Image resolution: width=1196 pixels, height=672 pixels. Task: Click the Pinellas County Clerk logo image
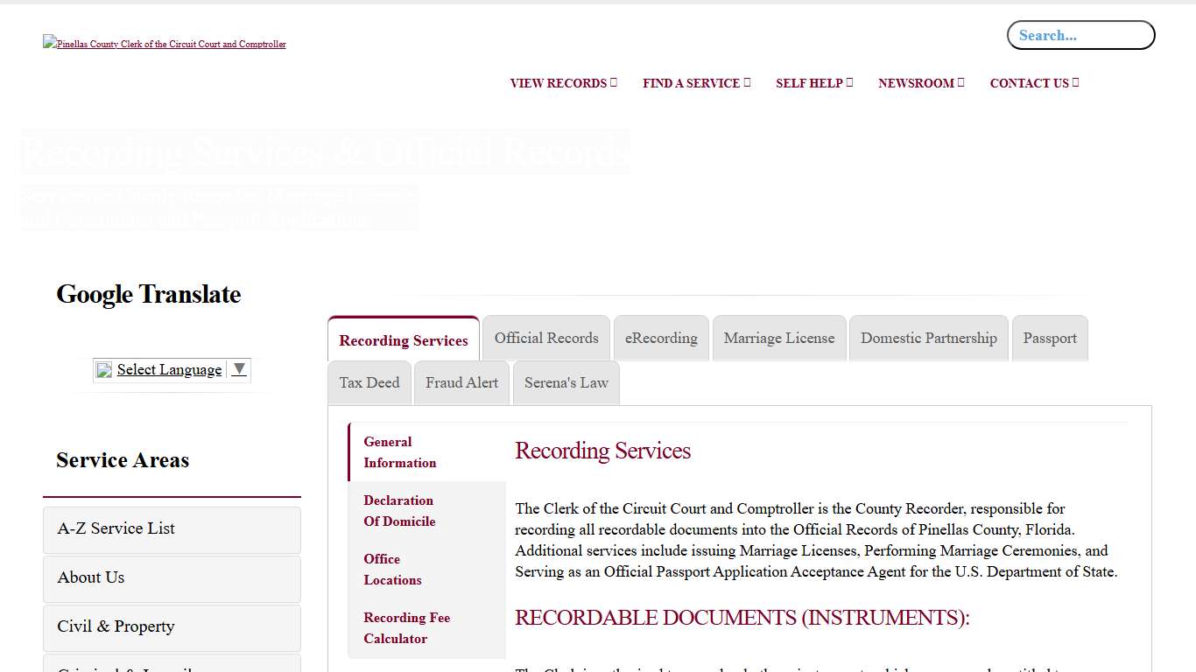coord(165,44)
